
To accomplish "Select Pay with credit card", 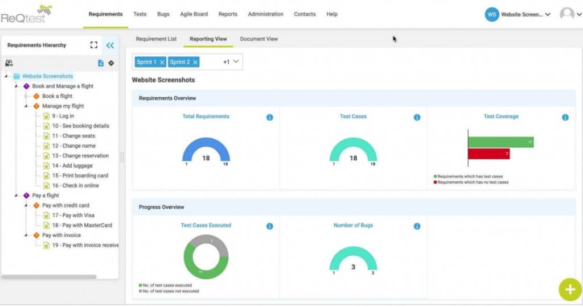I will [65, 206].
